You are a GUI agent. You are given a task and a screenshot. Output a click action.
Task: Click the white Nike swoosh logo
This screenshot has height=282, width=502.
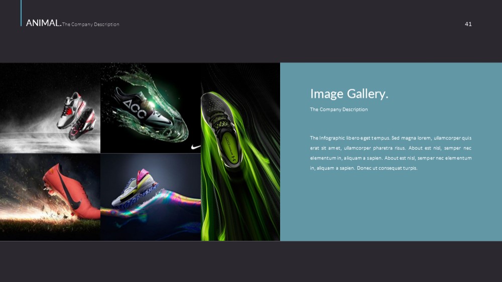[196, 147]
